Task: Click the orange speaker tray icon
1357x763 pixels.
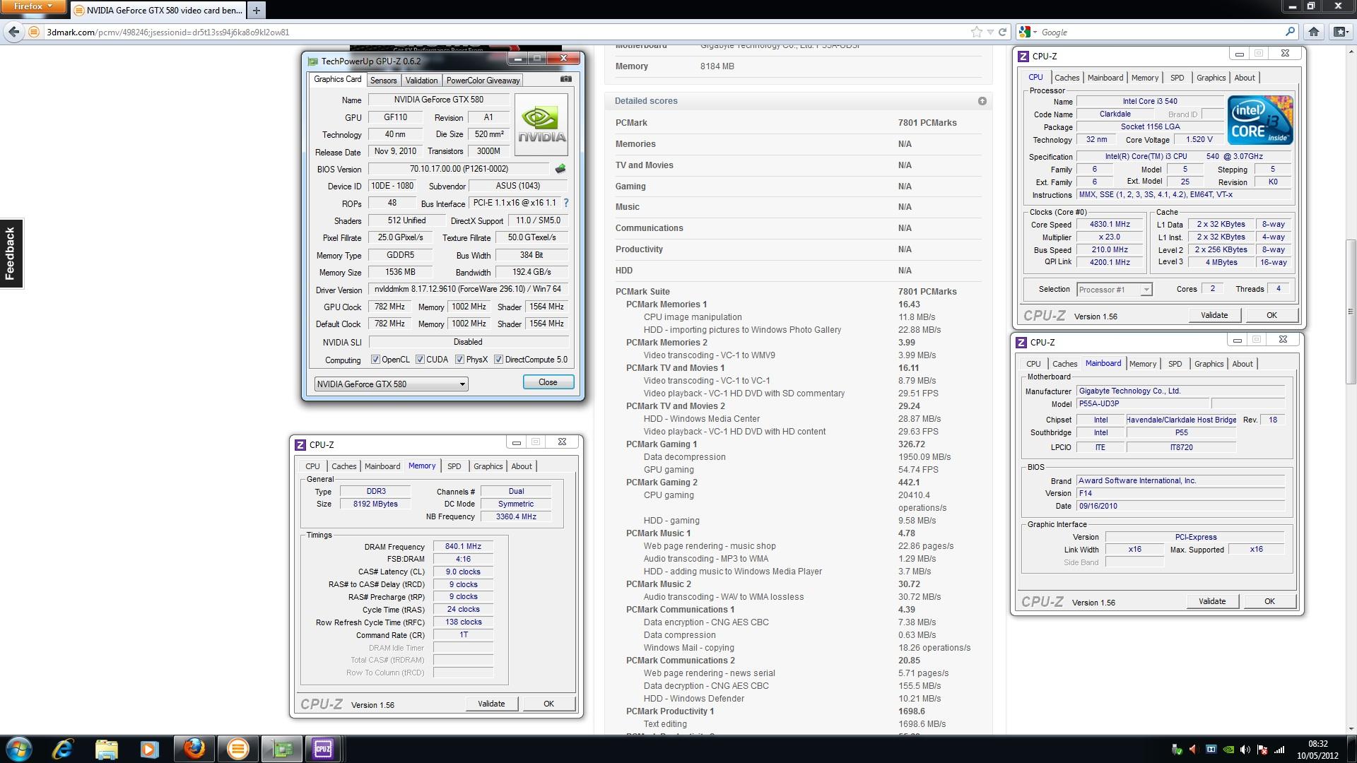Action: tap(1194, 750)
